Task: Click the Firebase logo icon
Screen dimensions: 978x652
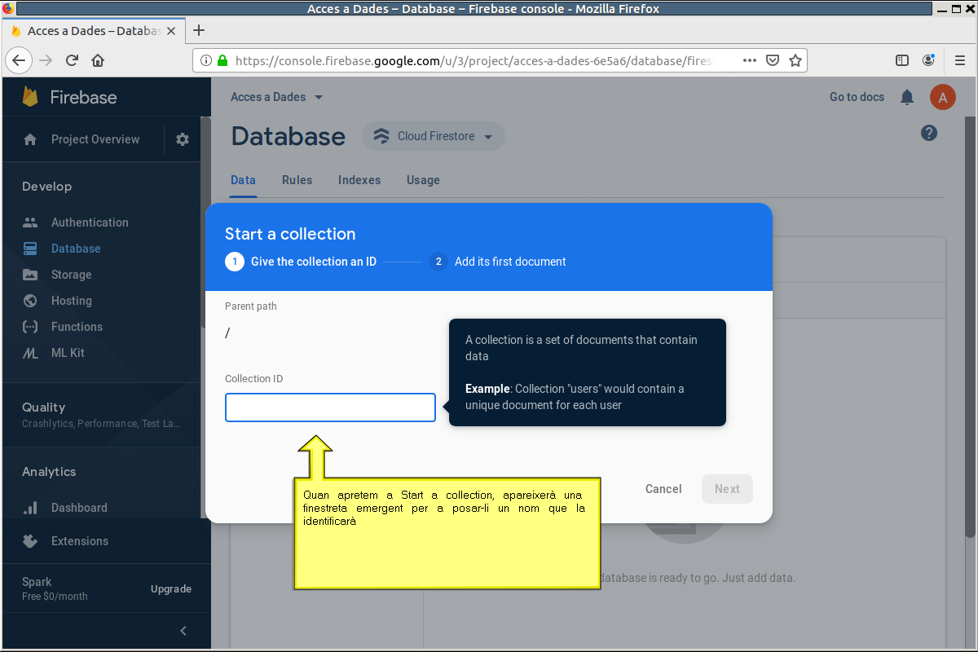Action: coord(31,97)
